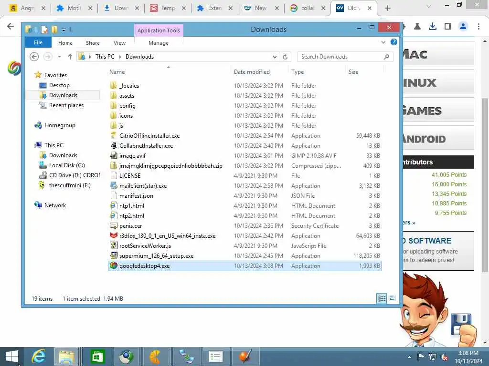Click the Application Tools contextual tab
The width and height of the screenshot is (489, 366).
pos(159,30)
